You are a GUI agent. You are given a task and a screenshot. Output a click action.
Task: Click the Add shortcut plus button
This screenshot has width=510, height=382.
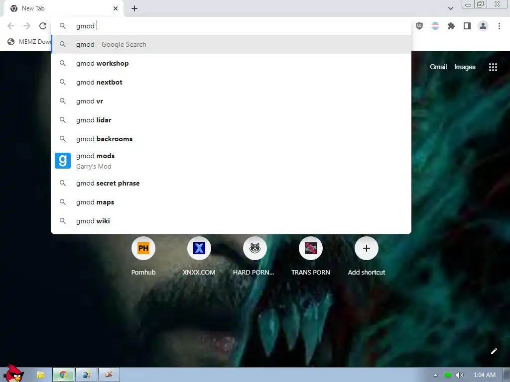click(x=366, y=248)
